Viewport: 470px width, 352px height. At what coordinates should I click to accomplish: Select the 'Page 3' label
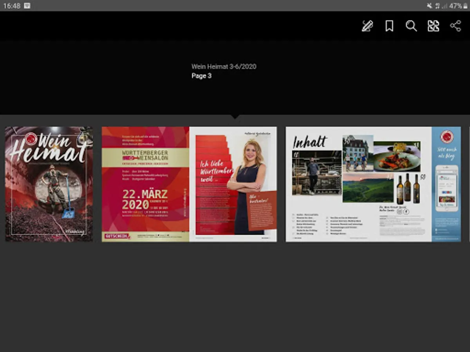pos(201,76)
